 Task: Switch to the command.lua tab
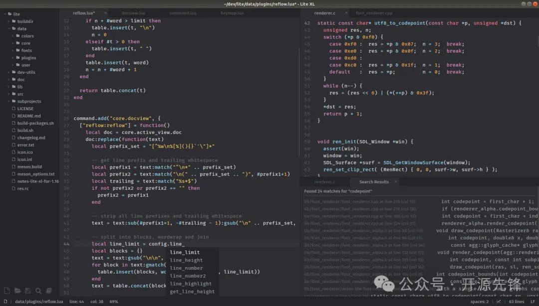pos(183,13)
